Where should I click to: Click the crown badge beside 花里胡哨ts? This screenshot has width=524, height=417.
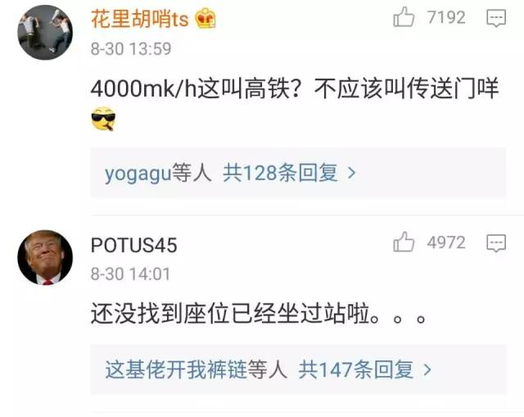tap(206, 18)
